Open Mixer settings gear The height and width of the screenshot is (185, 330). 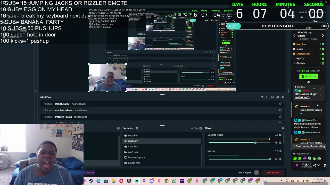pyautogui.click(x=283, y=128)
